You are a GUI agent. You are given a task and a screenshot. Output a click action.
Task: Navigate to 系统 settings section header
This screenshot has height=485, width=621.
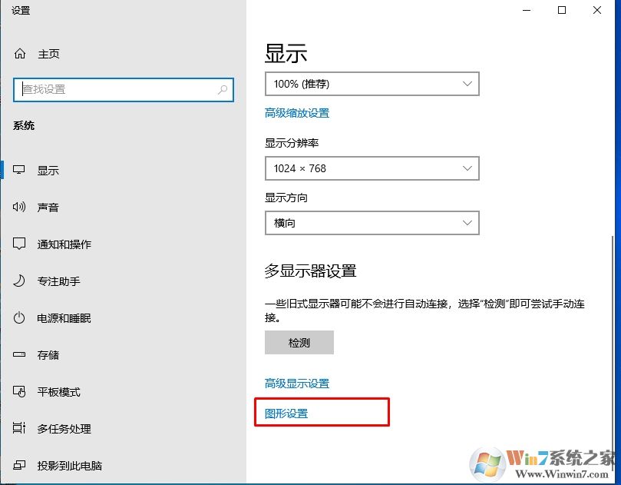(24, 125)
